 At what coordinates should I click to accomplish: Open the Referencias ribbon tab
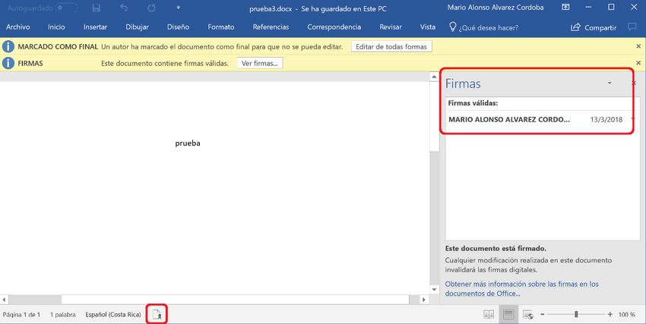tap(271, 27)
